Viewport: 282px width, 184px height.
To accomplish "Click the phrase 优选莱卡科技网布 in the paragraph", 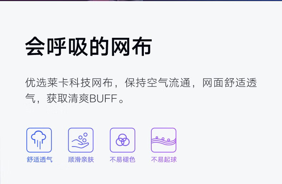I will click(x=69, y=83).
